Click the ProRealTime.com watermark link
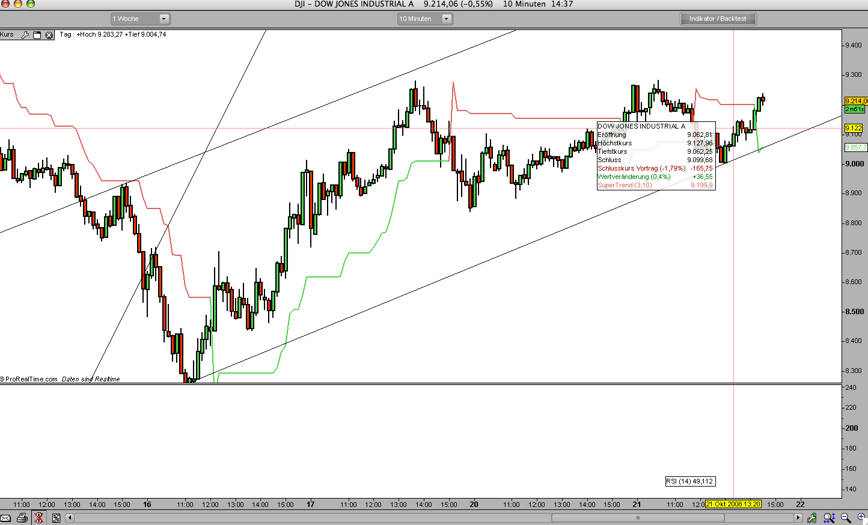868x525 pixels. (x=29, y=379)
